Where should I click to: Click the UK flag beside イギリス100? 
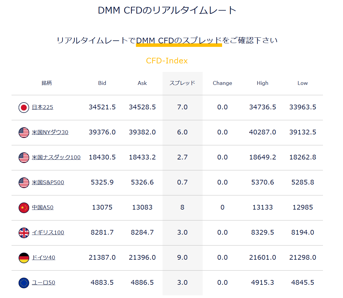click(x=24, y=232)
